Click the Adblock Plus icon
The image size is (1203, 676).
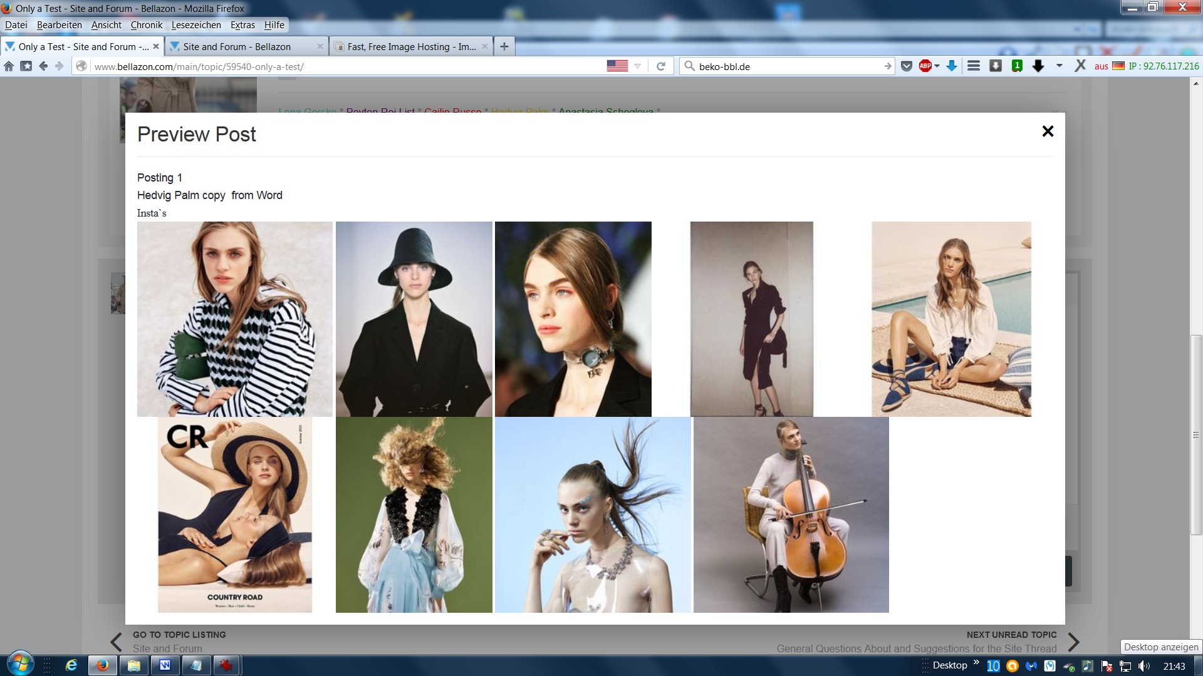(x=925, y=66)
